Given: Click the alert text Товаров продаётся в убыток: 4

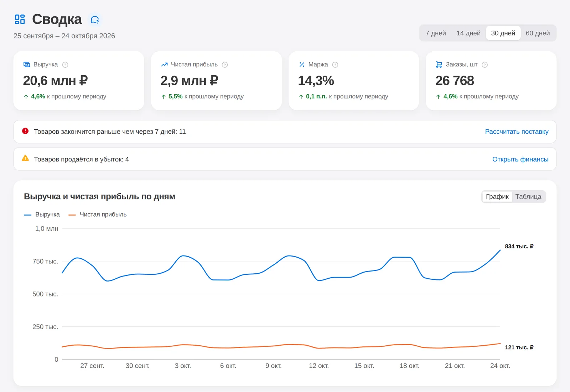Looking at the screenshot, I should [81, 159].
